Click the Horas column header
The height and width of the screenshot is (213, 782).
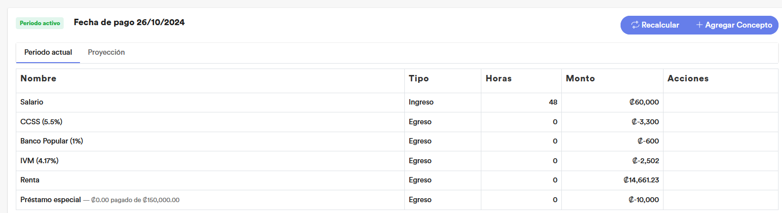[499, 78]
